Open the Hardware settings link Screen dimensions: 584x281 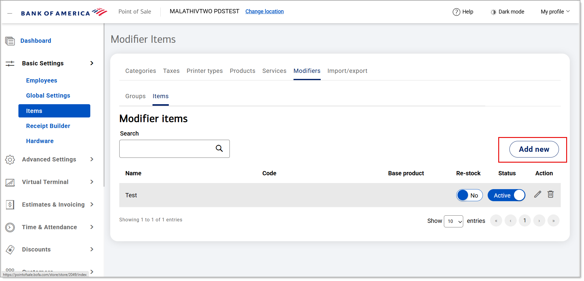click(x=40, y=141)
